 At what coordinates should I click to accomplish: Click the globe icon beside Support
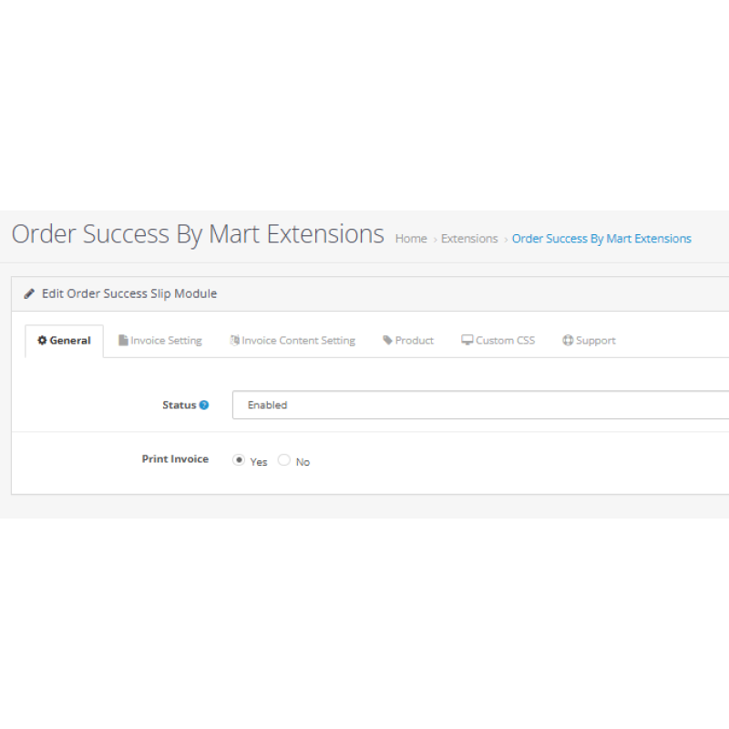(x=568, y=341)
